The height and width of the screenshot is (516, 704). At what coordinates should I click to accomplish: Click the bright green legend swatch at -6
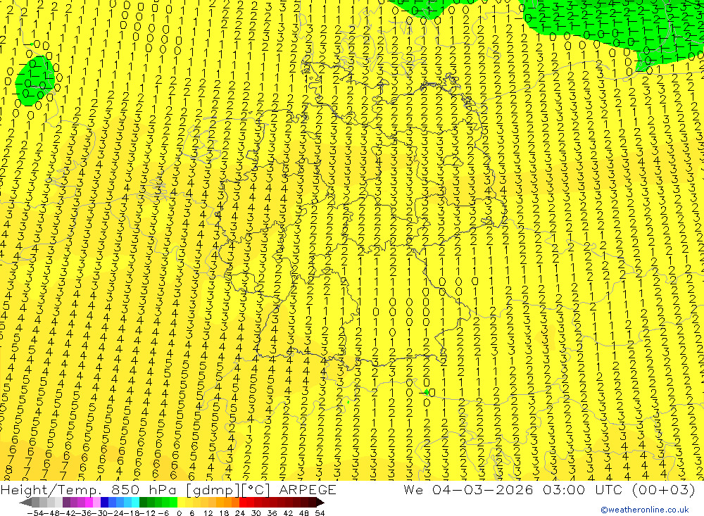174,502
